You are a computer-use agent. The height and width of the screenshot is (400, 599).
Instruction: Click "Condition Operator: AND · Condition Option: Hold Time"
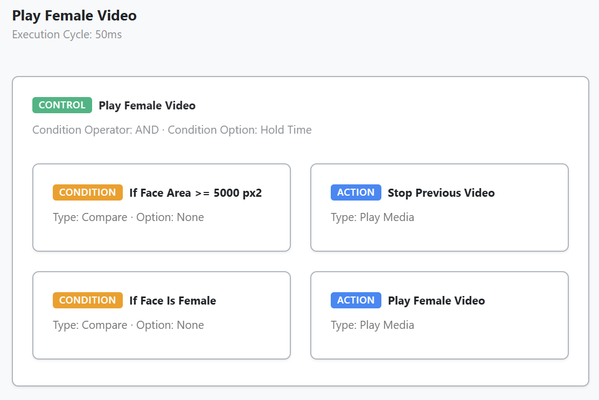[x=172, y=130]
